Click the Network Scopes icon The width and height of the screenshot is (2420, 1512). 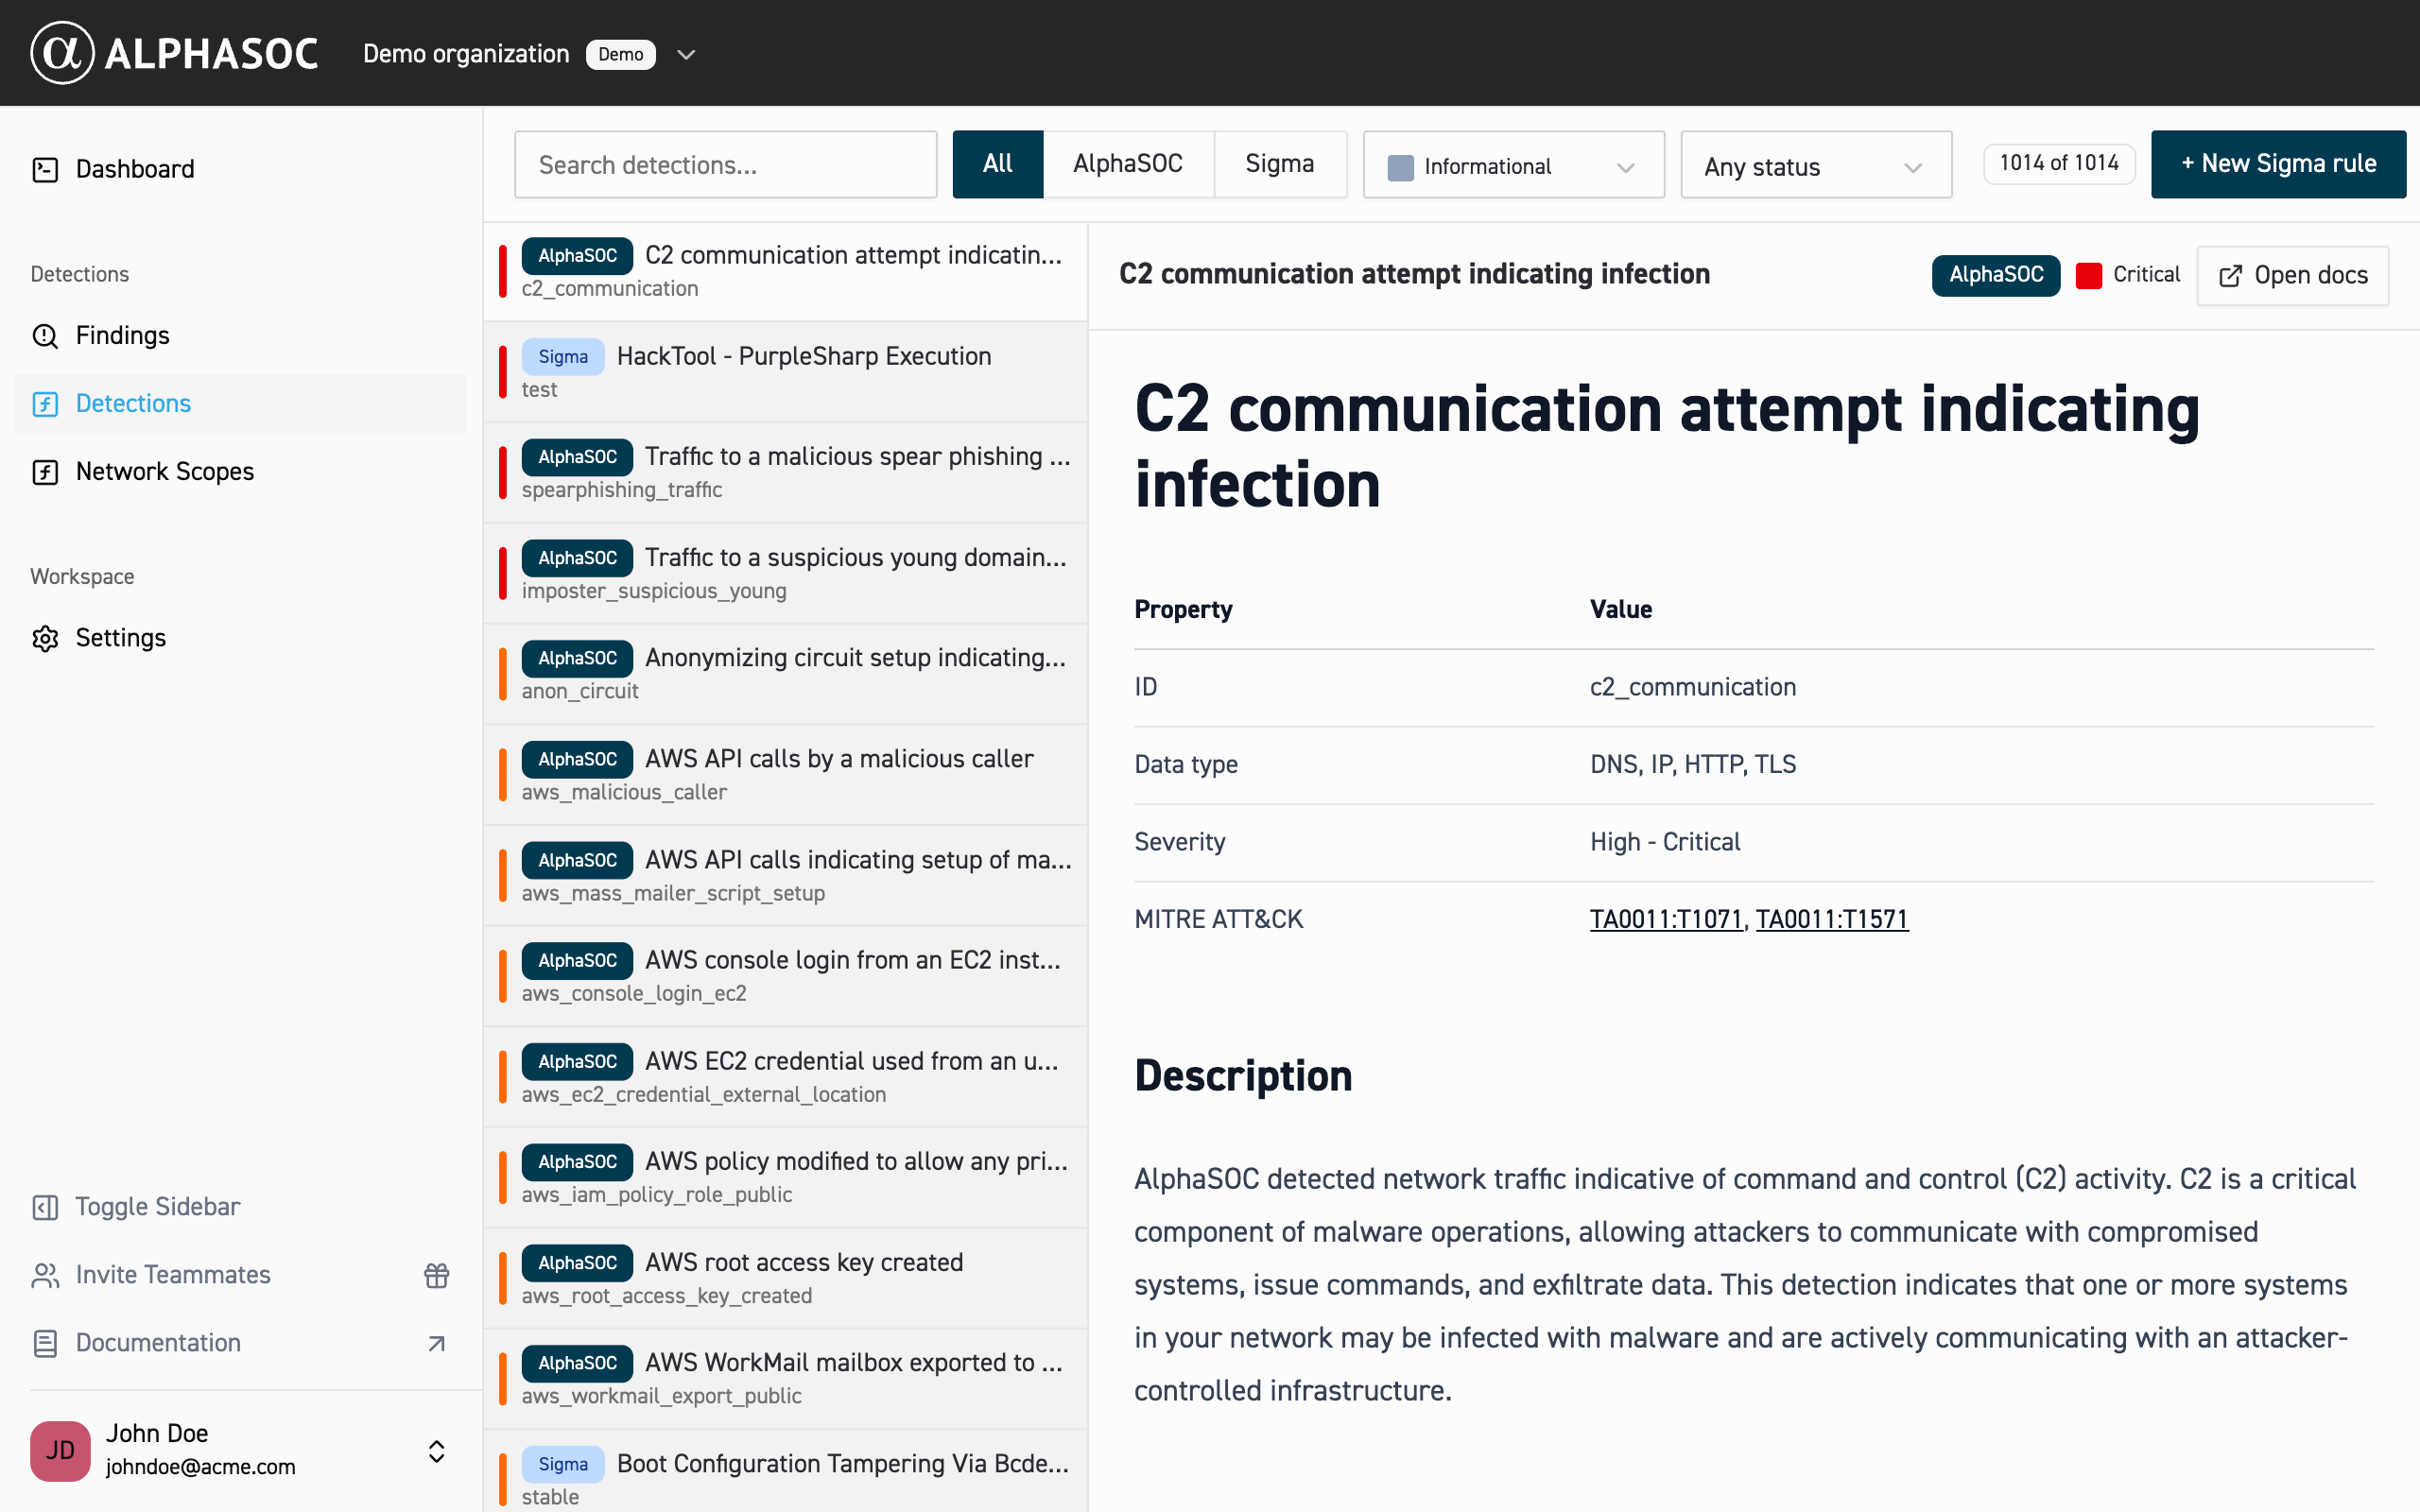point(45,472)
